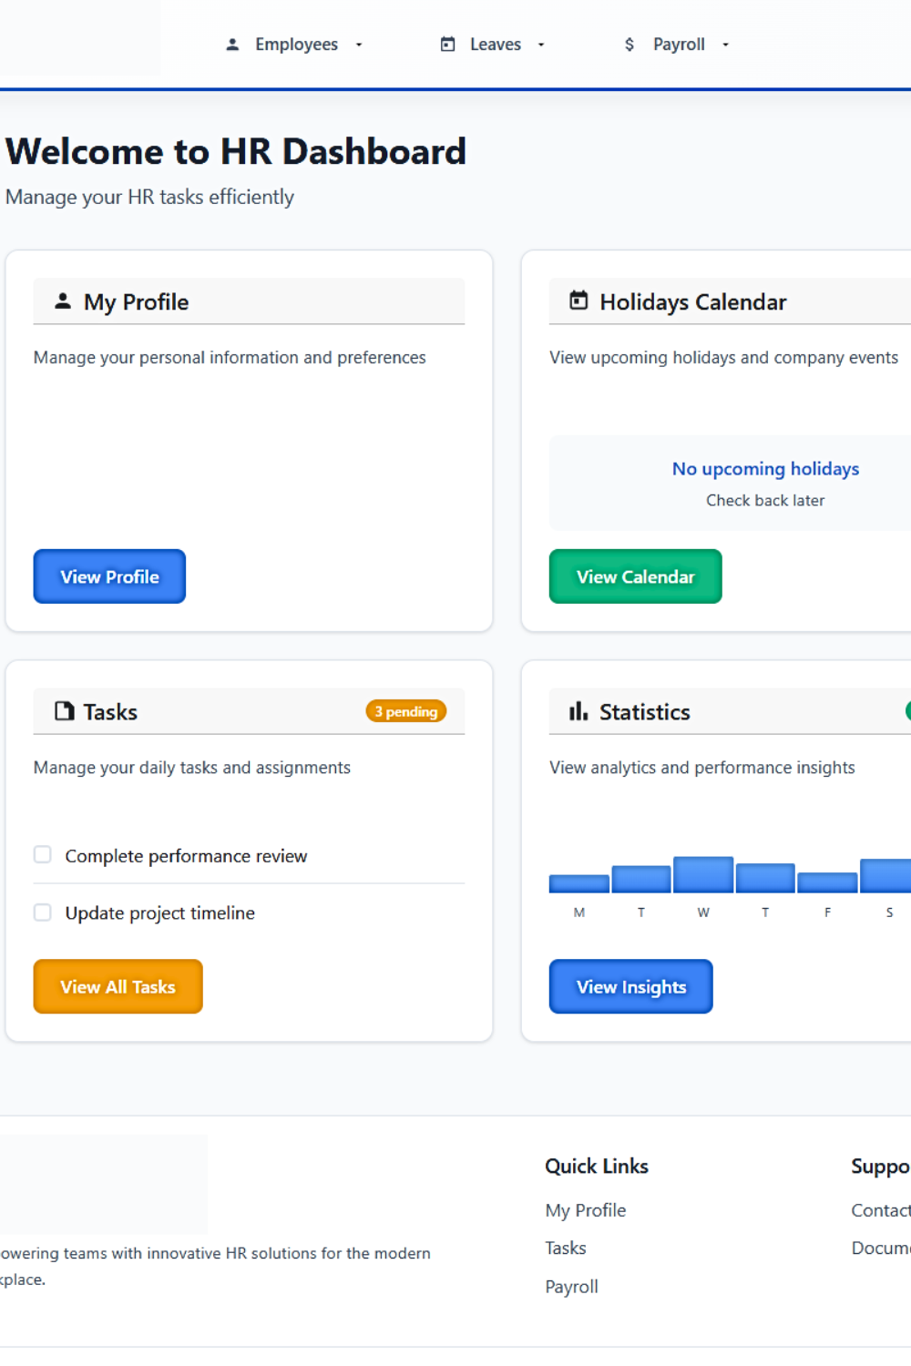Screen dimensions: 911x1366
Task: Click the 3 pending badge on Tasks card
Action: [x=406, y=711]
